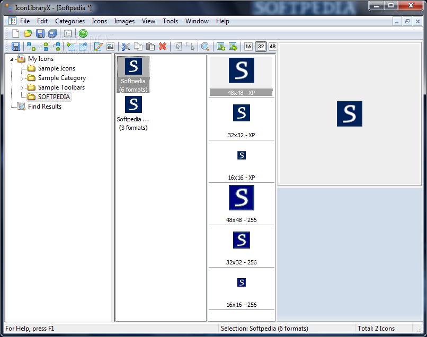Click status text 'Selection: Softpedia (6 formats)'
This screenshot has width=427, height=337.
pyautogui.click(x=264, y=329)
